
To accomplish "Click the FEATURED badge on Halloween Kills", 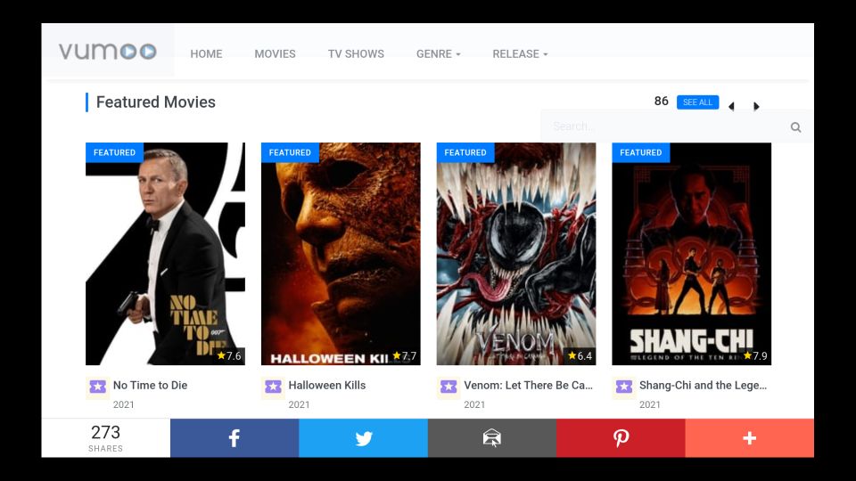I will [290, 152].
